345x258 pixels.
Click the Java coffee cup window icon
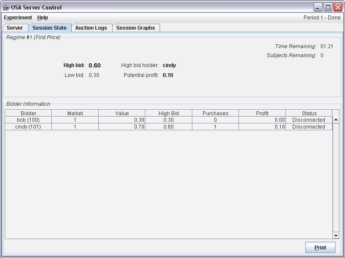click(x=6, y=7)
